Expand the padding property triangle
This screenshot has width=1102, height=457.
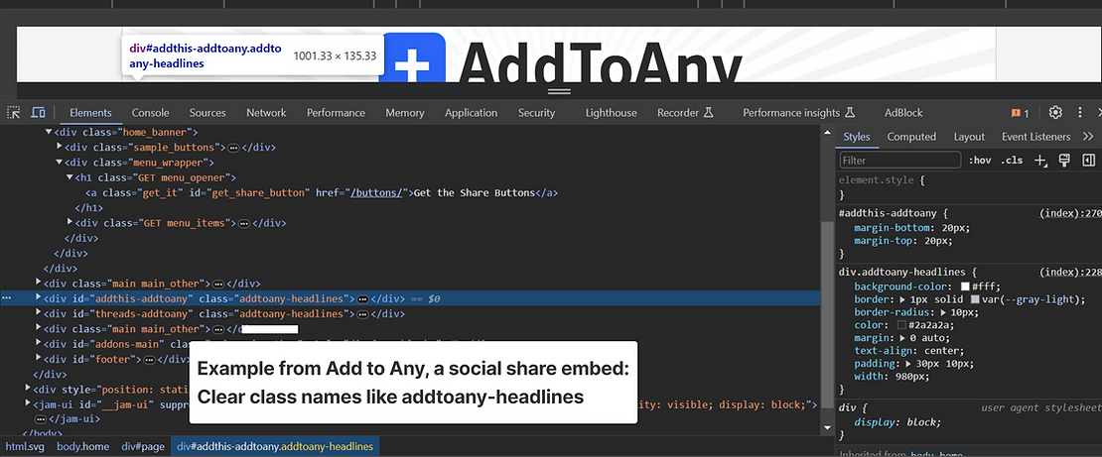[x=909, y=364]
